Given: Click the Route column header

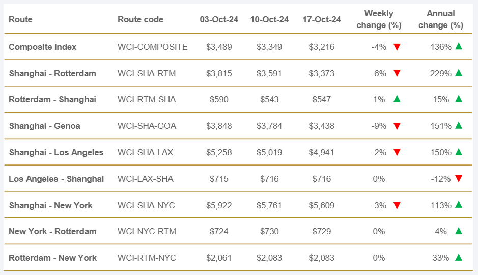Looking at the screenshot, I should click(20, 19).
